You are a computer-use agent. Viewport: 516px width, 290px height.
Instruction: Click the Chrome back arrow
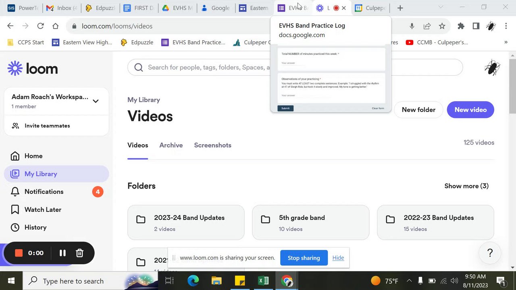tap(10, 26)
